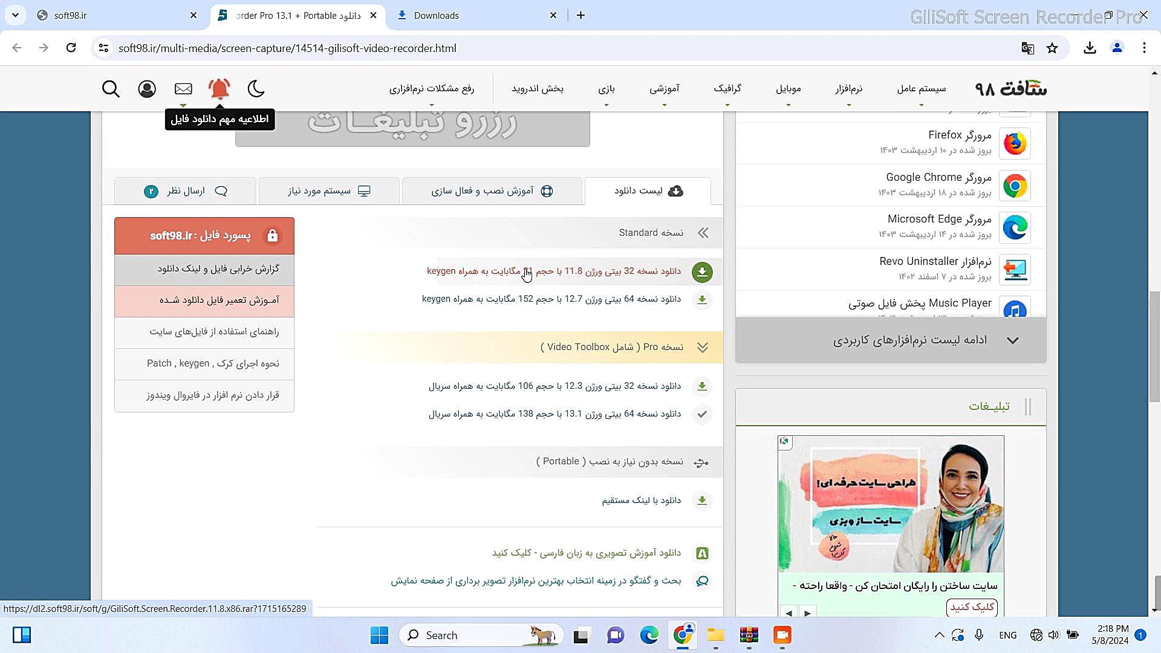Click قرار دادن نرم افزار در فایروال ویندوز
The image size is (1161, 653).
204,395
